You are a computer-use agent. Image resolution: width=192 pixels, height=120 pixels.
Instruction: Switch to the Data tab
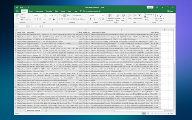(56, 11)
